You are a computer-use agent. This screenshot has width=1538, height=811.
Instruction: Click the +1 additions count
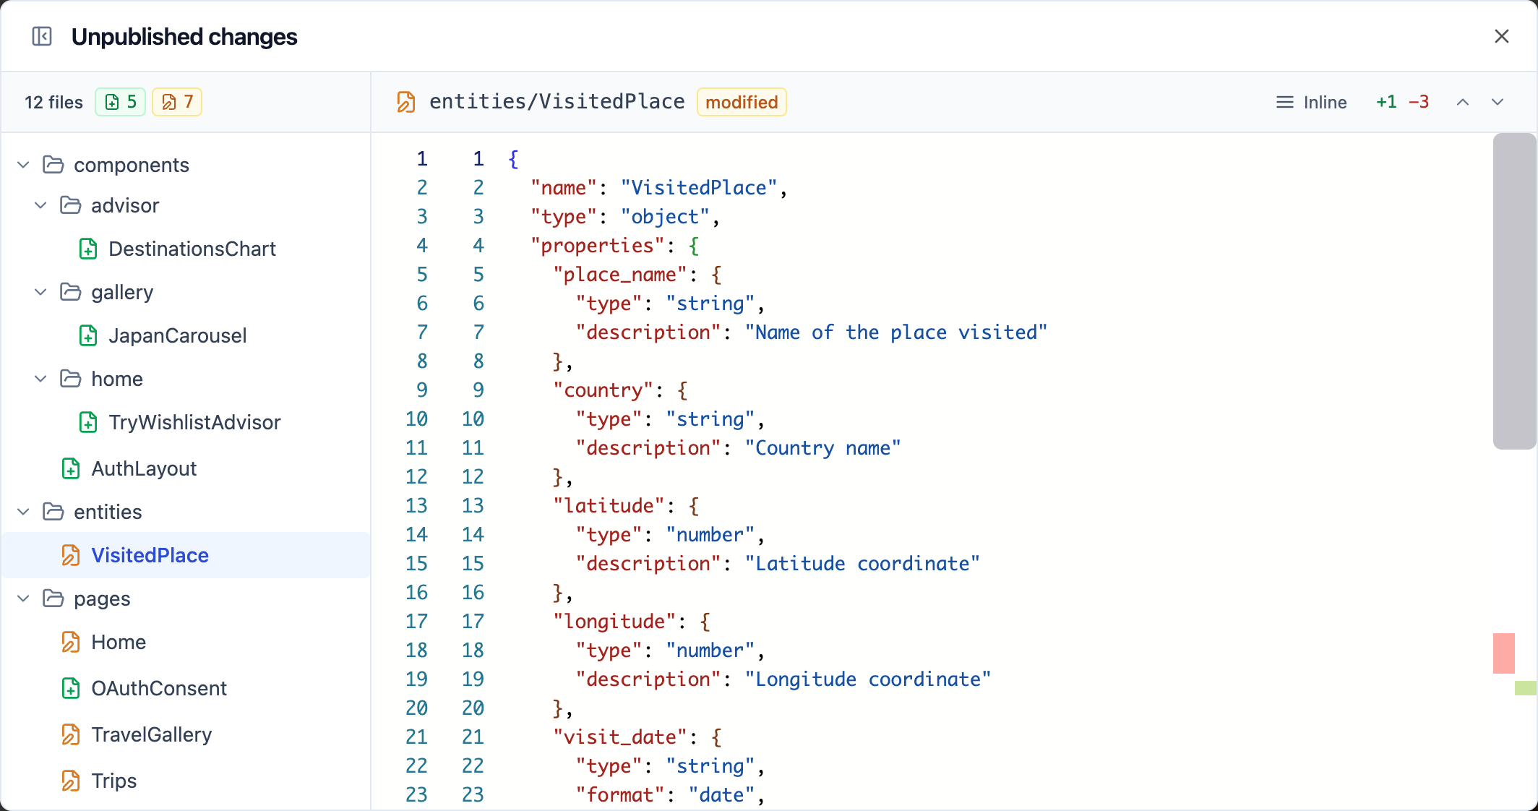click(1386, 102)
